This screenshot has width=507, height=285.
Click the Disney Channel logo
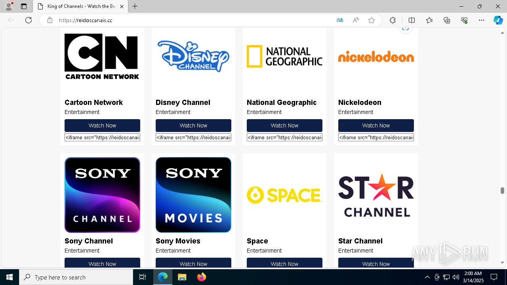tap(193, 56)
